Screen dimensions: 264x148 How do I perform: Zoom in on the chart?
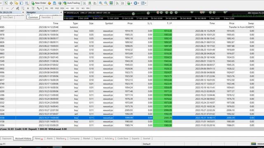[x=101, y=3]
